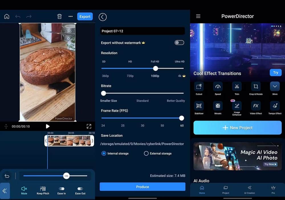Open the Mosaic tool
This screenshot has width=285, height=200.
(x=218, y=108)
